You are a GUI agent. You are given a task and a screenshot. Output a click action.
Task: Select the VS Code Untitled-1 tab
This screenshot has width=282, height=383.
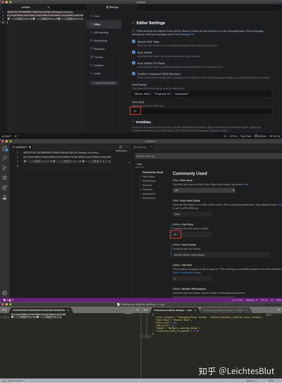click(22, 147)
